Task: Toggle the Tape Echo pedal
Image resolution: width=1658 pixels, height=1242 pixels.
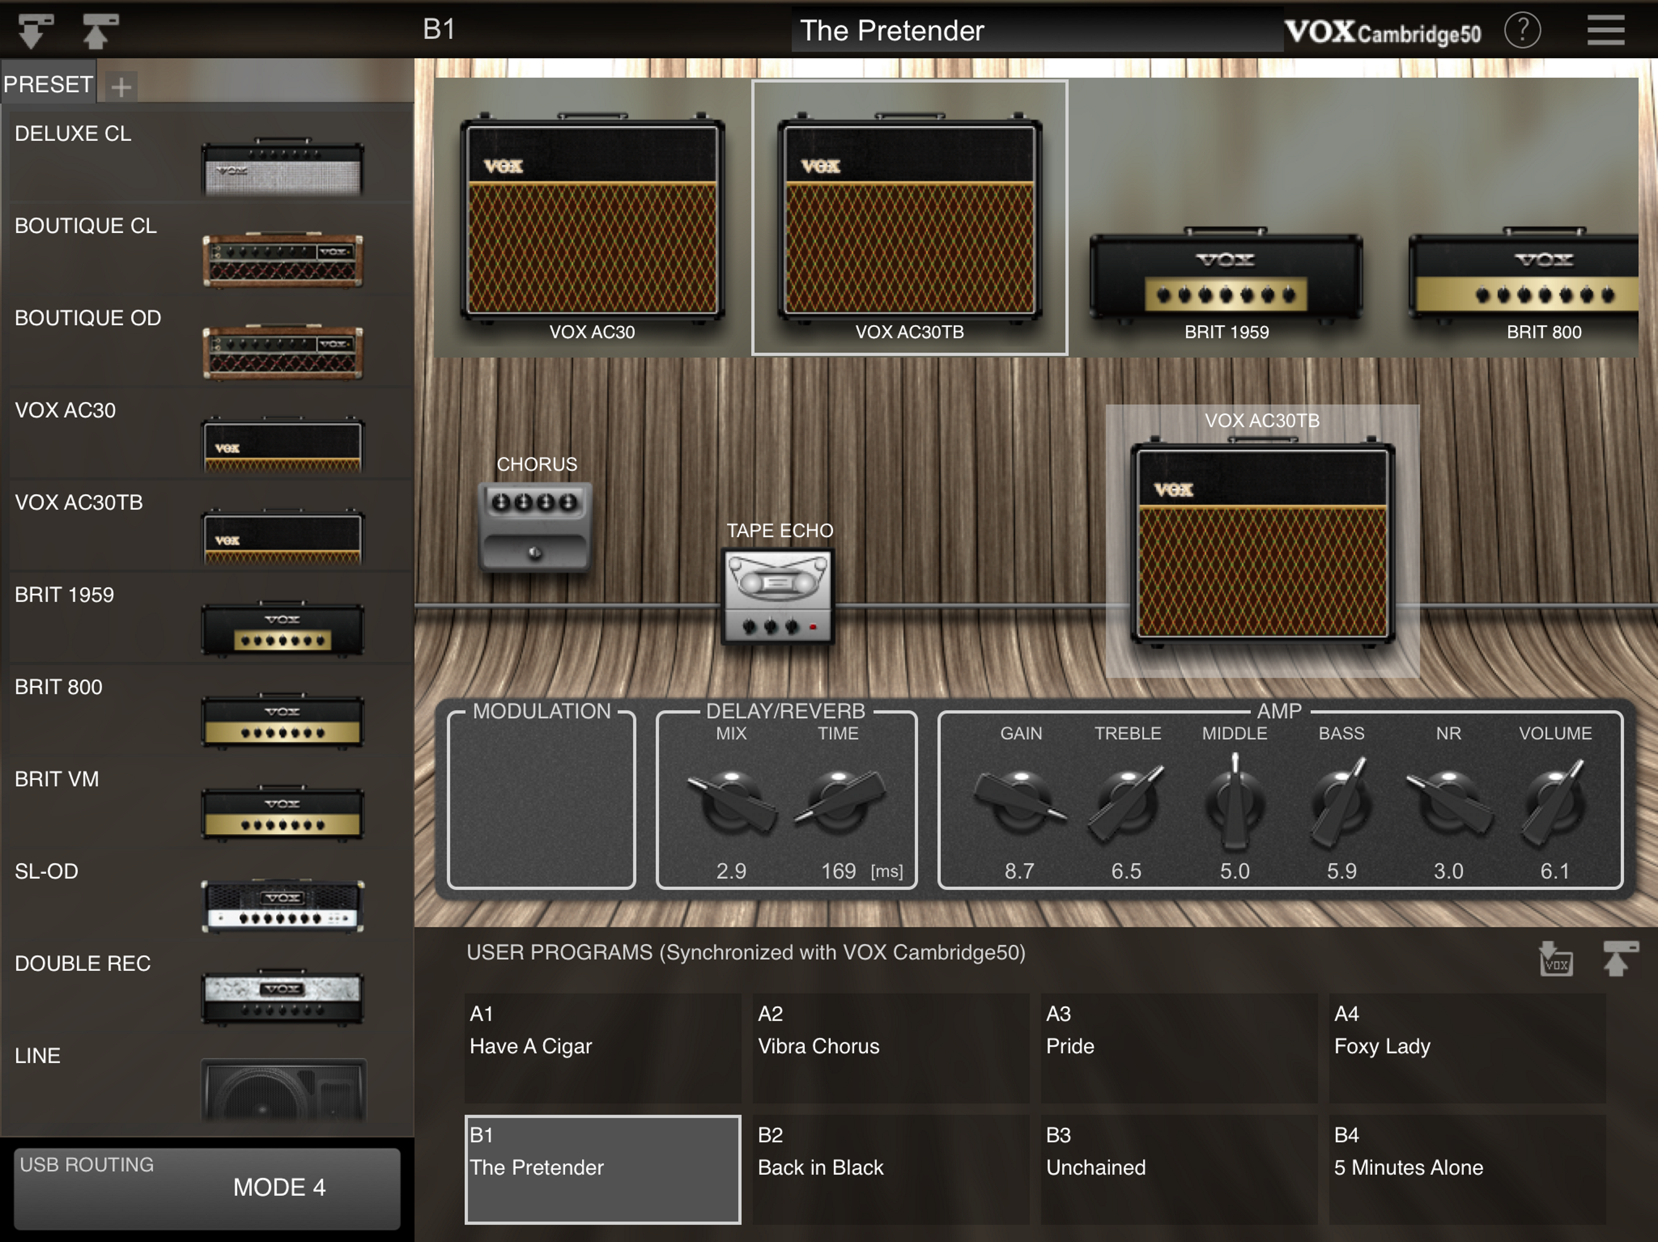Action: point(777,596)
